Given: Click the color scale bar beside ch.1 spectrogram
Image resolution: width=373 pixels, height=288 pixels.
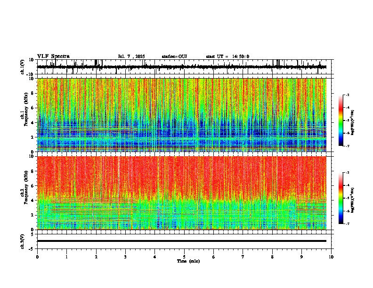Looking at the screenshot, I should [341, 120].
